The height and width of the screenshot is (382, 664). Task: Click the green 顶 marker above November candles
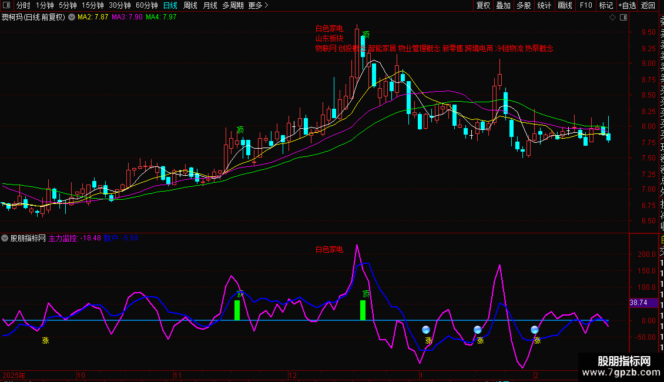click(x=240, y=130)
